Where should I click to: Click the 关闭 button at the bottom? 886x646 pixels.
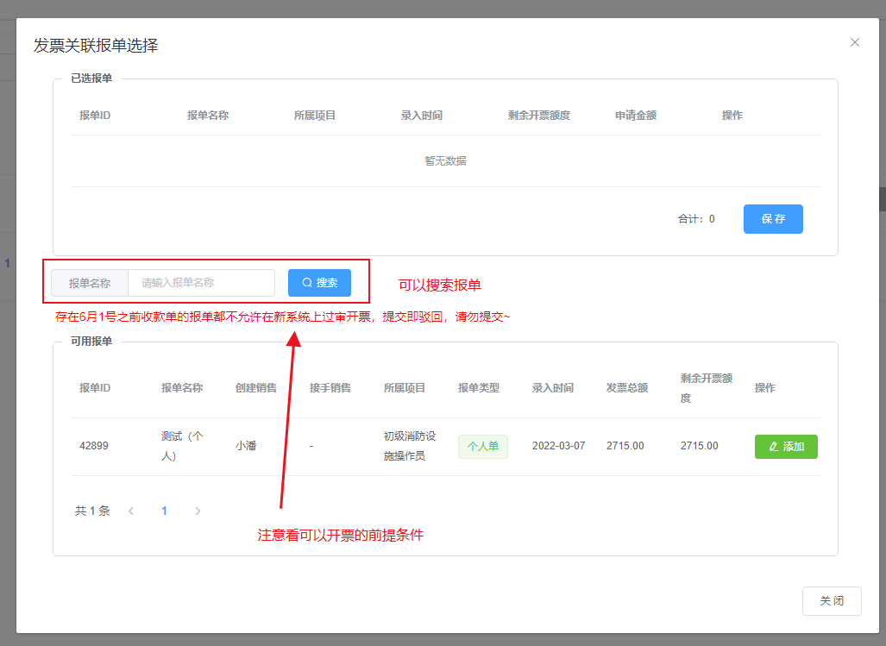[831, 601]
